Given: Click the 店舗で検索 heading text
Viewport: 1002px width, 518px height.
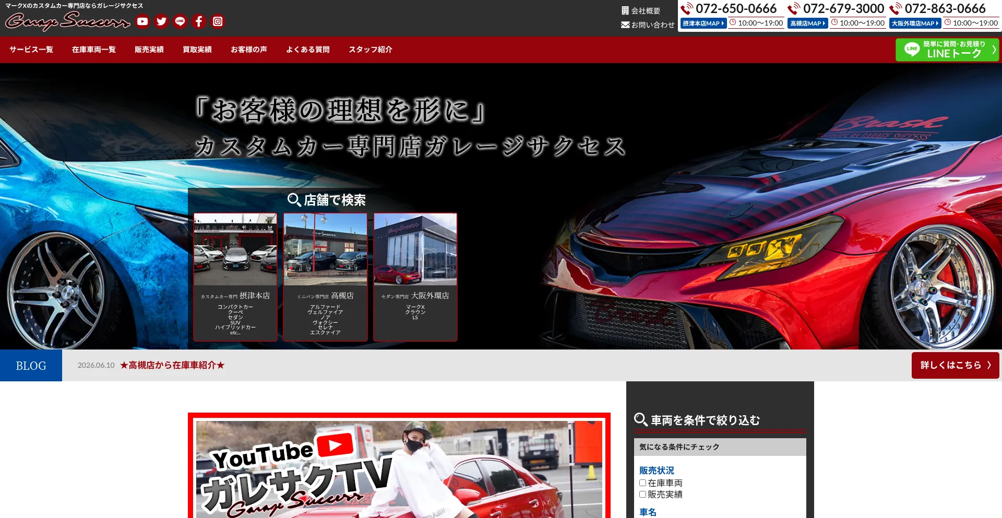Looking at the screenshot, I should tap(335, 200).
